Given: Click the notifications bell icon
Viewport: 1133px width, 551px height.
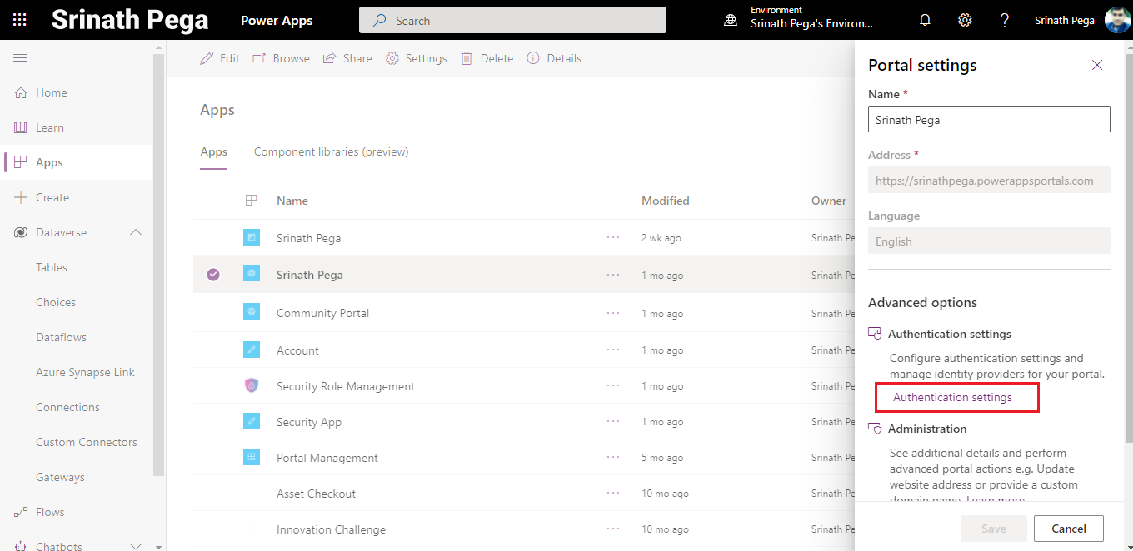Looking at the screenshot, I should (x=925, y=20).
